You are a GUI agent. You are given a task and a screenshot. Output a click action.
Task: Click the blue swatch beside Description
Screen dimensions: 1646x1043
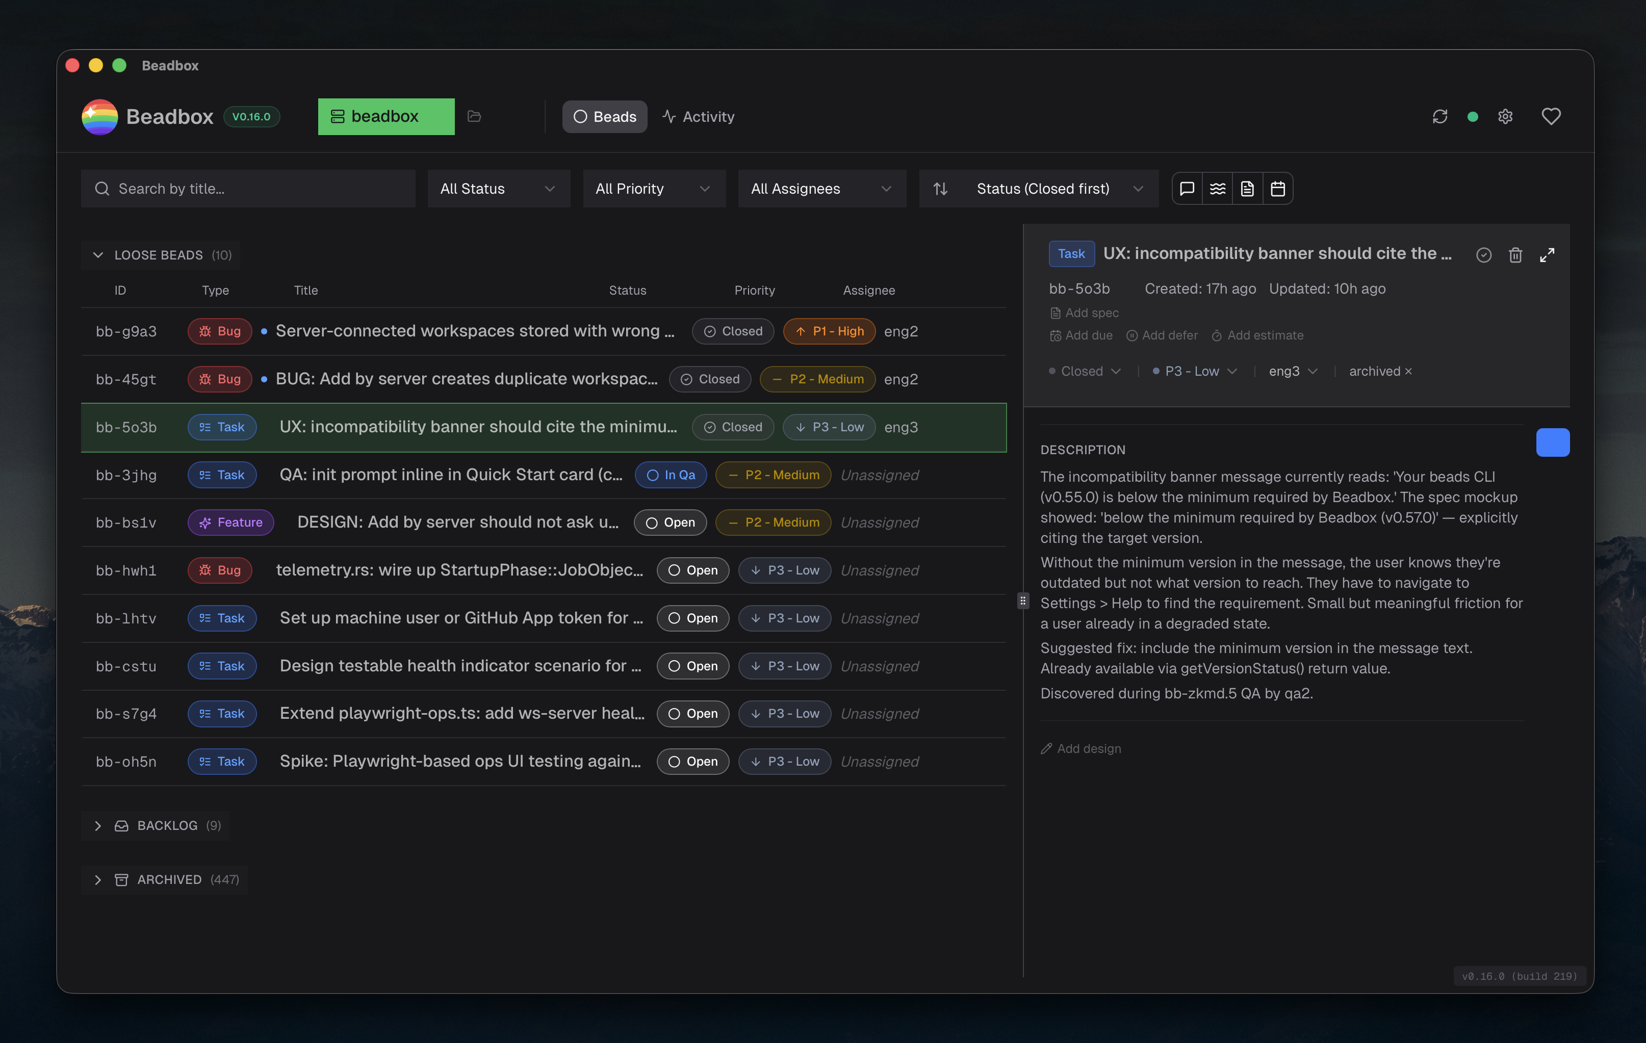[1552, 442]
